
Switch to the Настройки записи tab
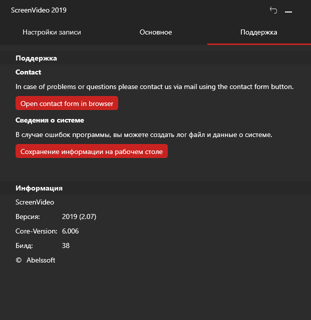pos(52,32)
